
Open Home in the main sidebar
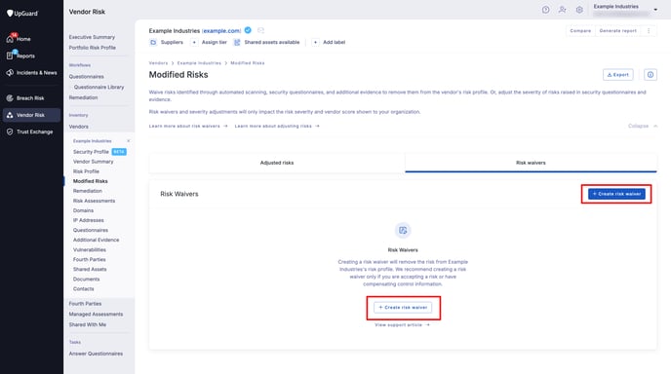(x=19, y=39)
